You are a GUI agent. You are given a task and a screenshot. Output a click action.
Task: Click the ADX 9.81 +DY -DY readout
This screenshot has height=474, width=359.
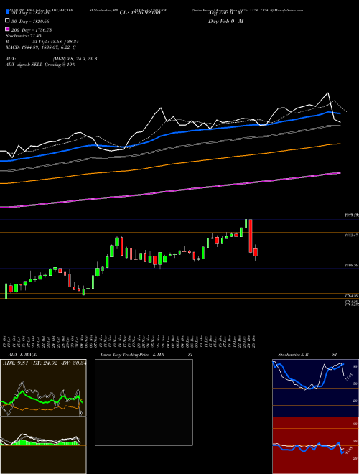tap(45, 363)
